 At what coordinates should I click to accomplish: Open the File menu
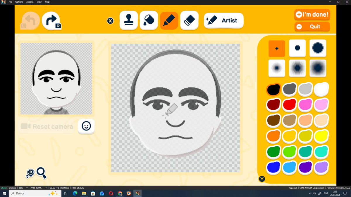[x=11, y=2]
